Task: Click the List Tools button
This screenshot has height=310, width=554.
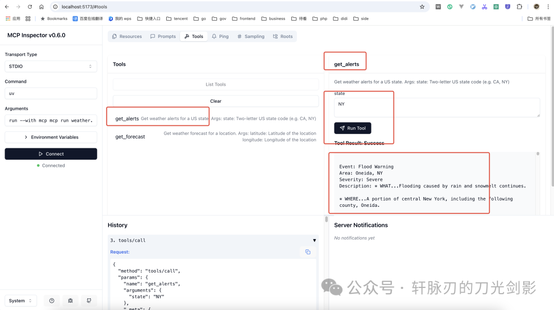Action: (215, 84)
